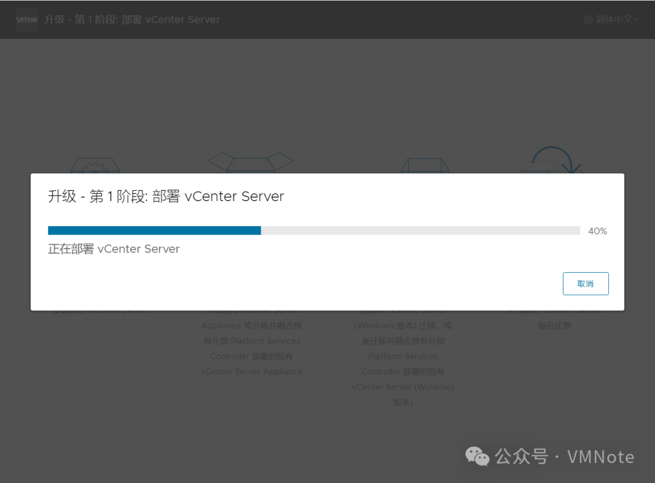Click the blue filled progress bar portion
Screen dimensions: 655x483
(154, 230)
